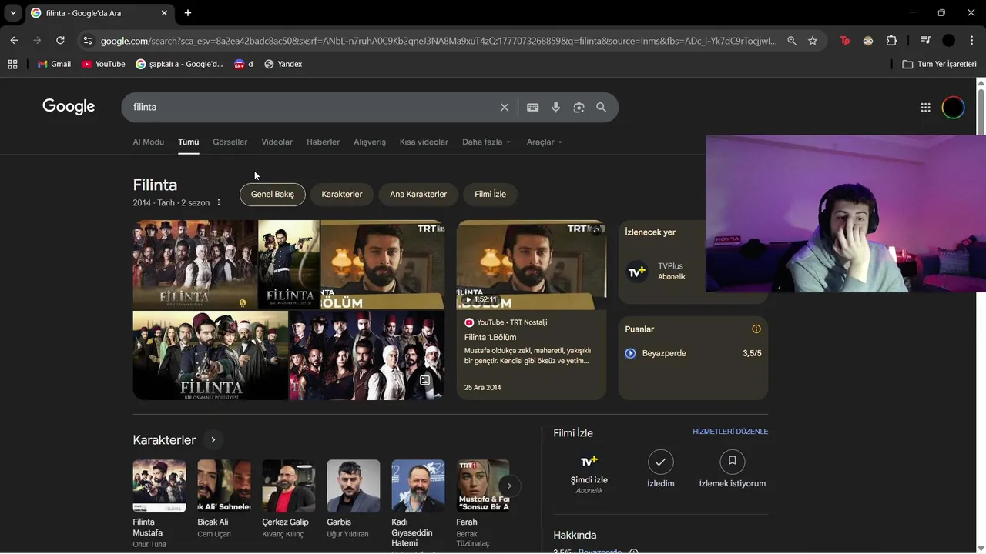Open the "d" bookmark
The height and width of the screenshot is (554, 986).
[x=244, y=64]
